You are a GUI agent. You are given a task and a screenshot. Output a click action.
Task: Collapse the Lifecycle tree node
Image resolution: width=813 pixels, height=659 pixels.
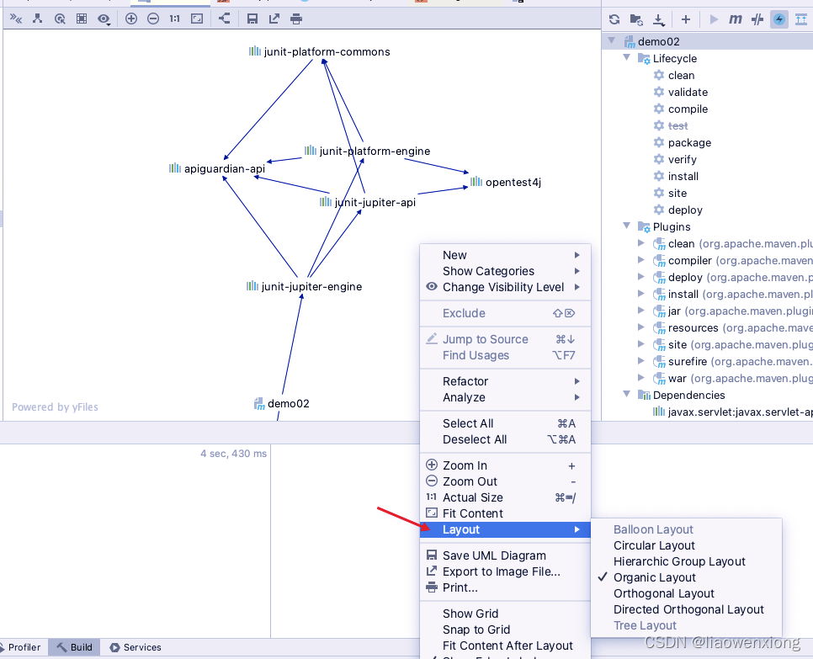tap(626, 57)
